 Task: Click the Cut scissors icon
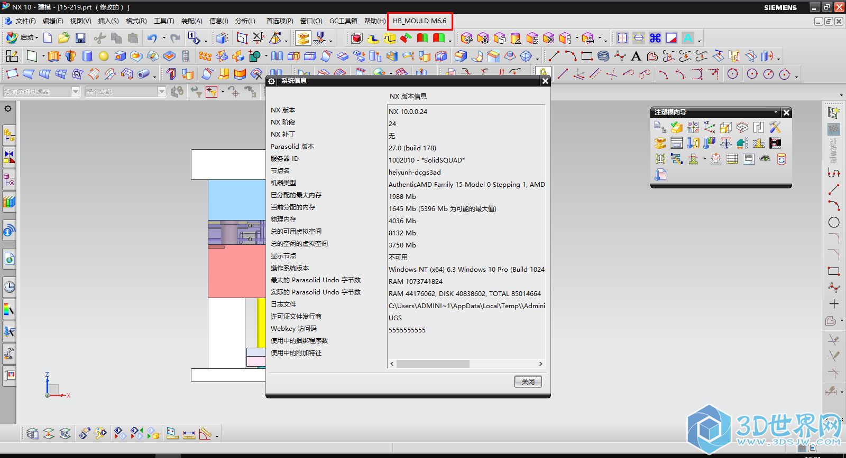(x=100, y=38)
